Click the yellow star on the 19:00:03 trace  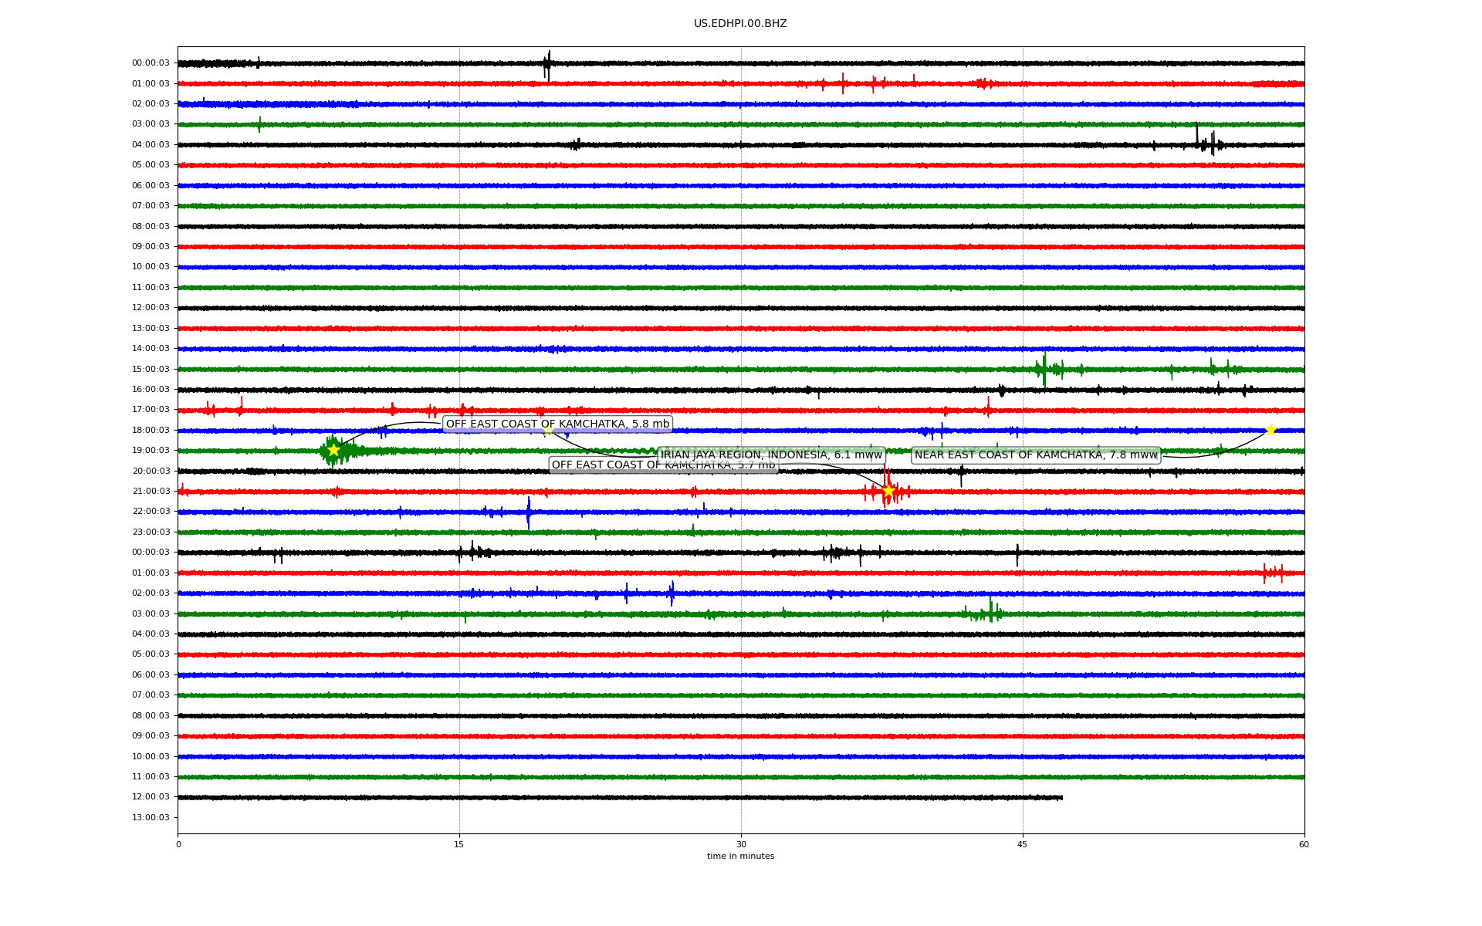point(333,450)
